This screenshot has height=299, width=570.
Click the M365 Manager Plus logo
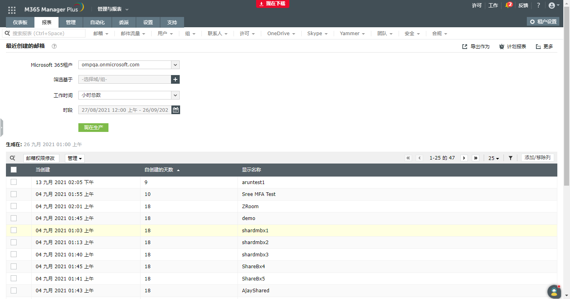click(x=54, y=8)
